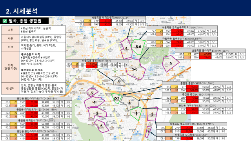Select the green map region labeled 1
The height and width of the screenshot is (141, 251).
pyautogui.click(x=136, y=114)
